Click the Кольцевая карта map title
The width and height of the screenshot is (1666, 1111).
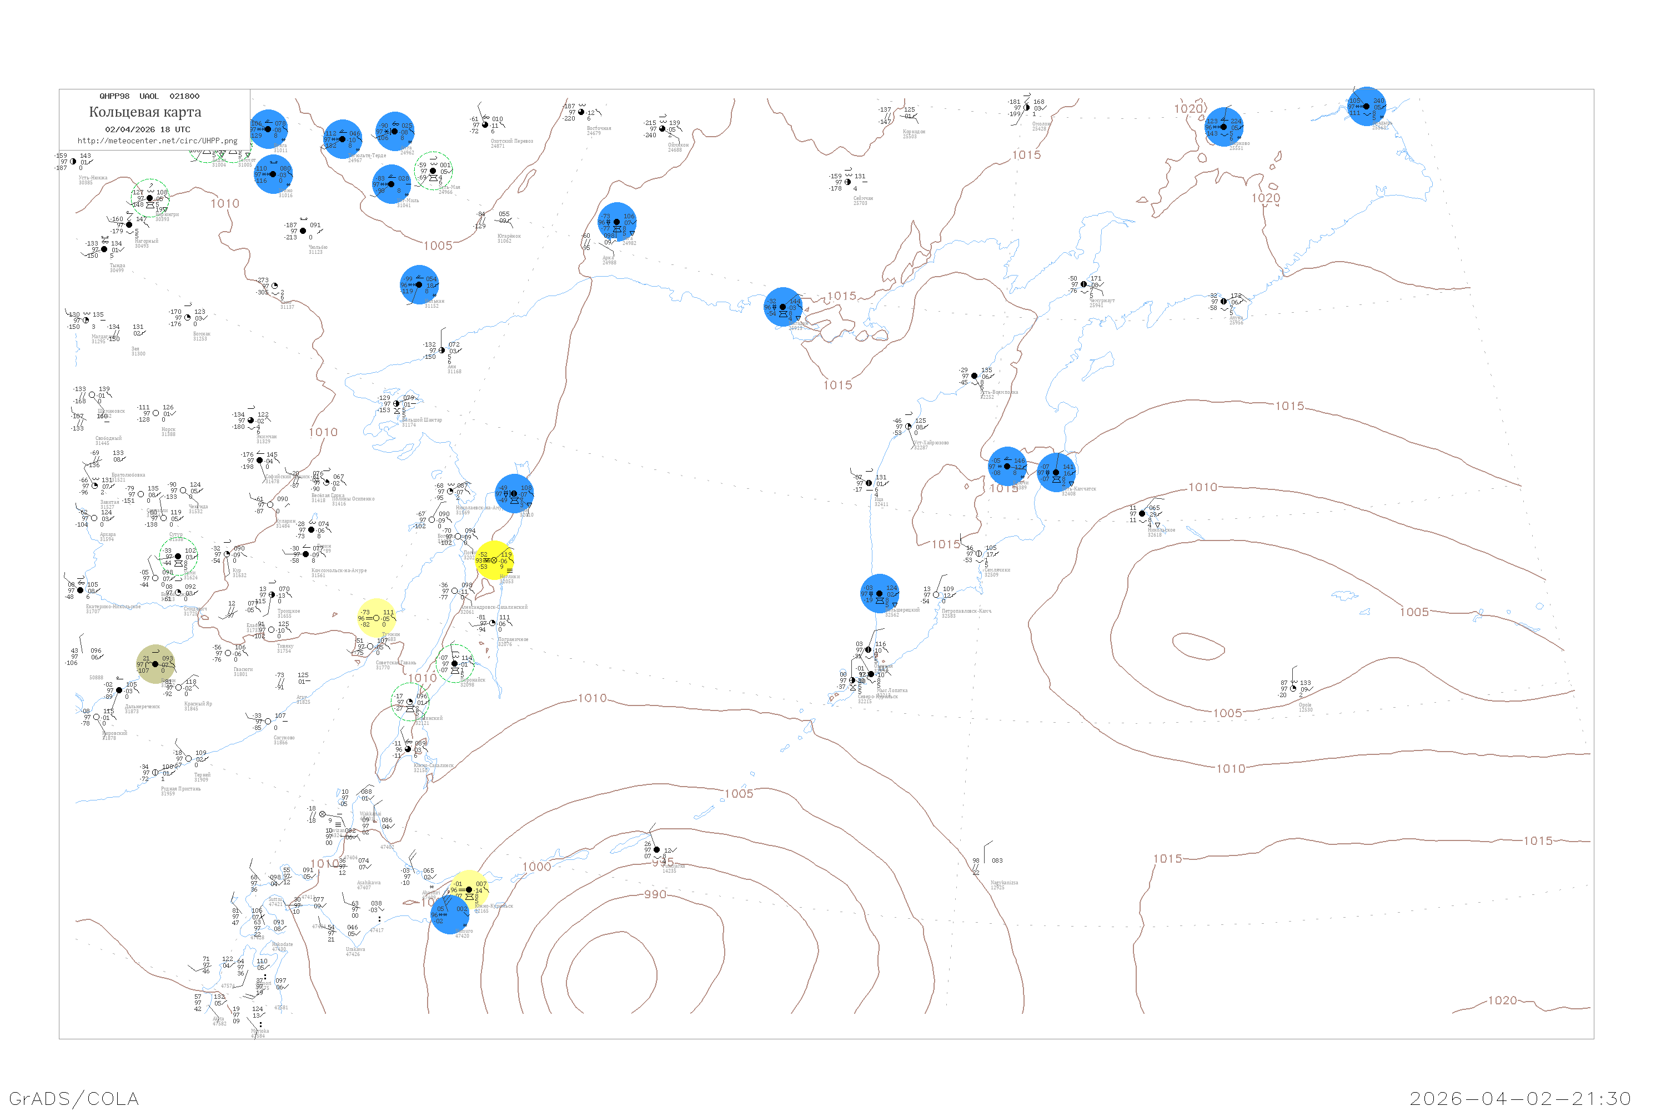[145, 112]
